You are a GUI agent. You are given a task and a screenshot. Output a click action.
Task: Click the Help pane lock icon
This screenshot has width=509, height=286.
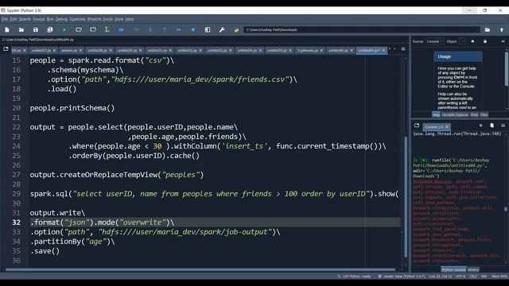(x=485, y=41)
